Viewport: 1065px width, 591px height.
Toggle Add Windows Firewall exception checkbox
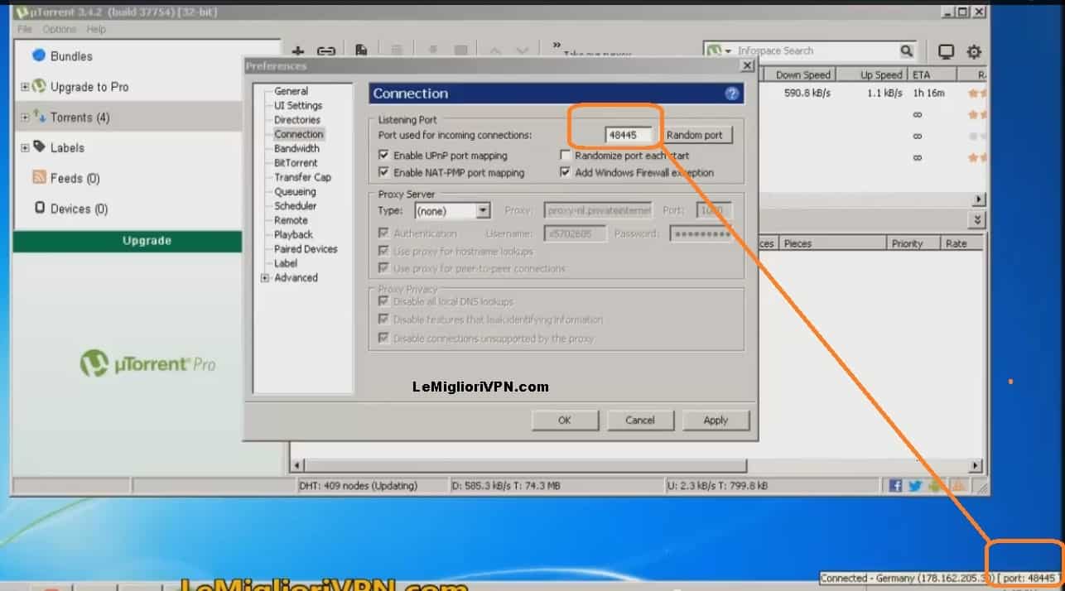coord(566,172)
